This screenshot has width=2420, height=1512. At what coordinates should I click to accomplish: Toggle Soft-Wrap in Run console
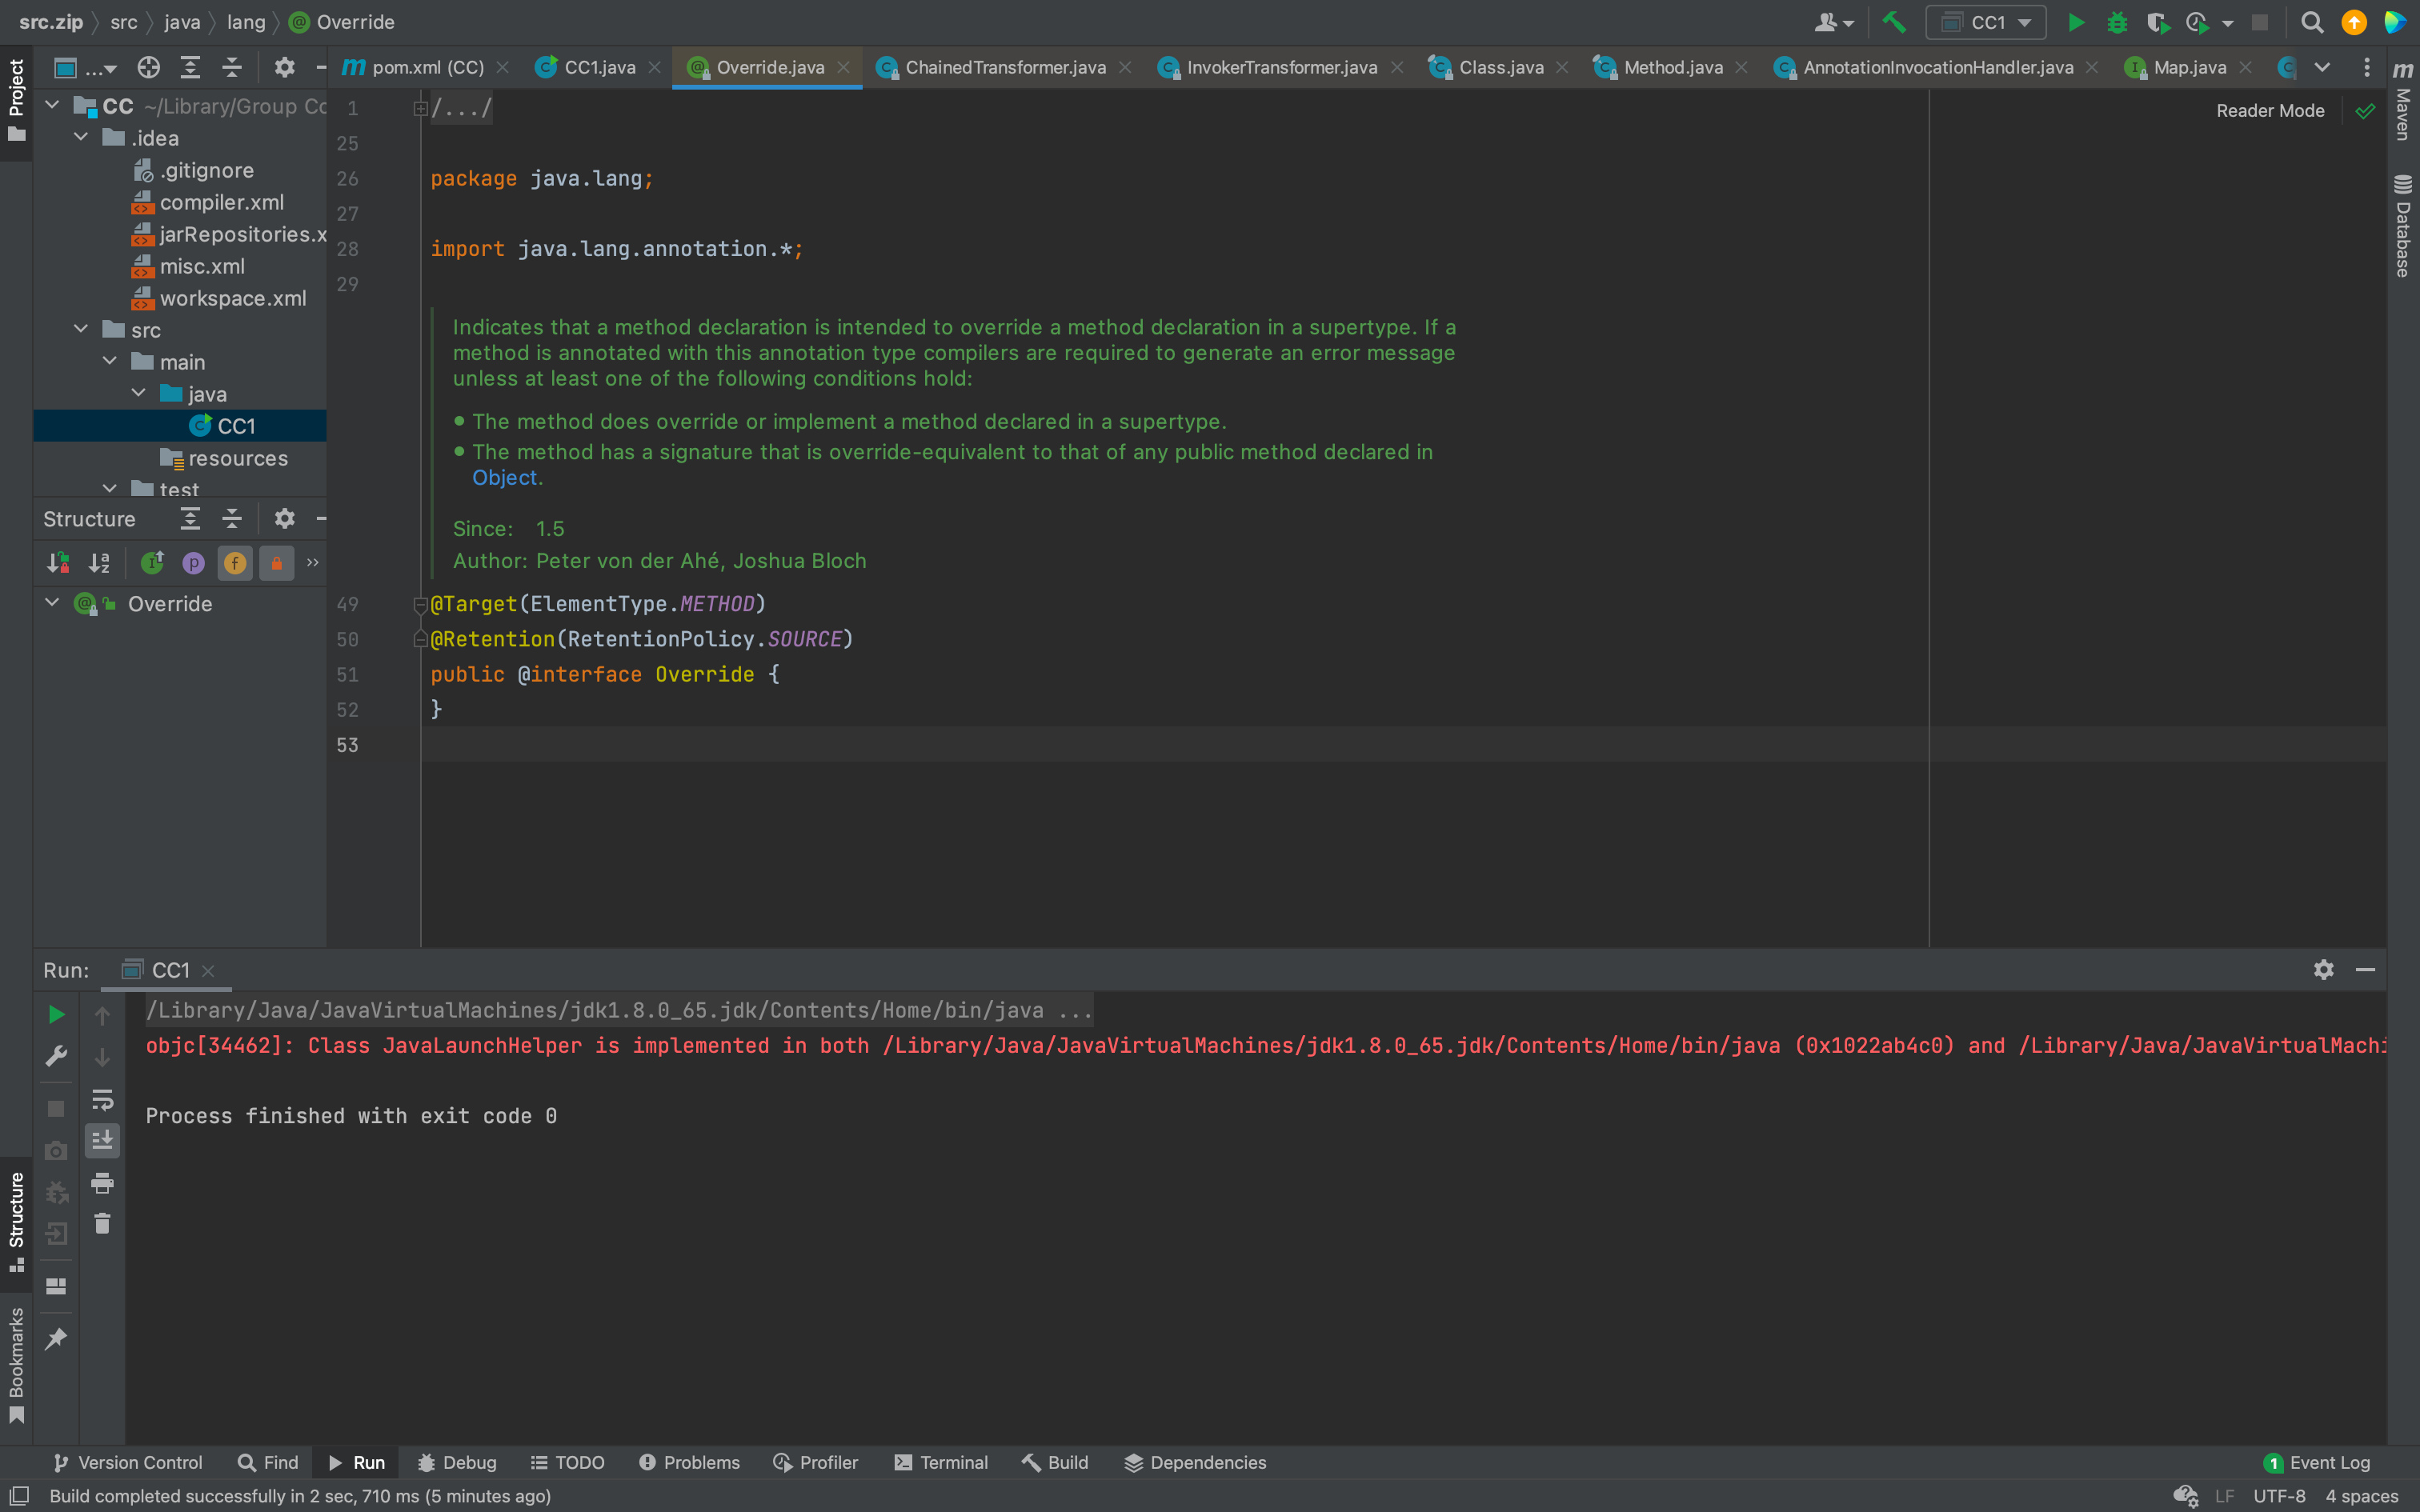[x=102, y=1100]
